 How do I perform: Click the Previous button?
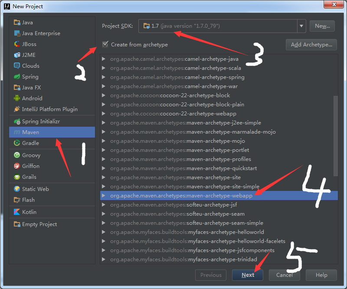click(211, 275)
